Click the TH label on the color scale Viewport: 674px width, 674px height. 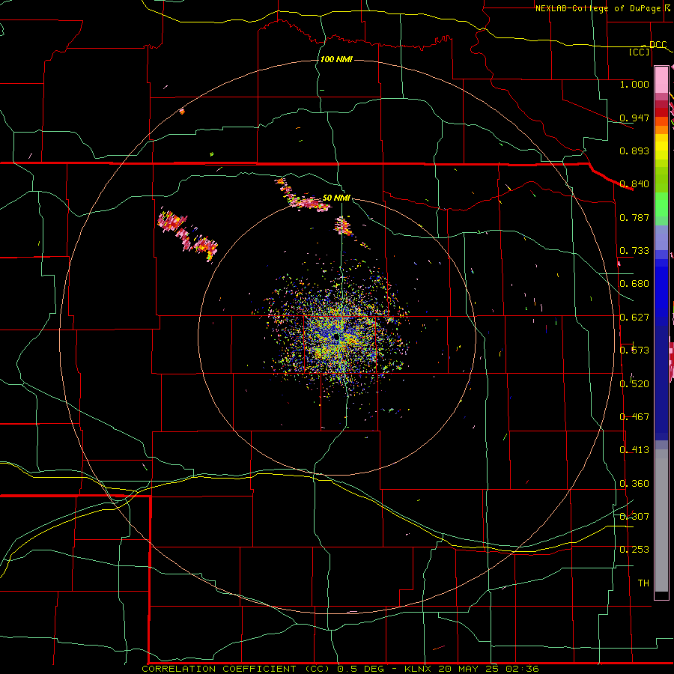(x=643, y=583)
